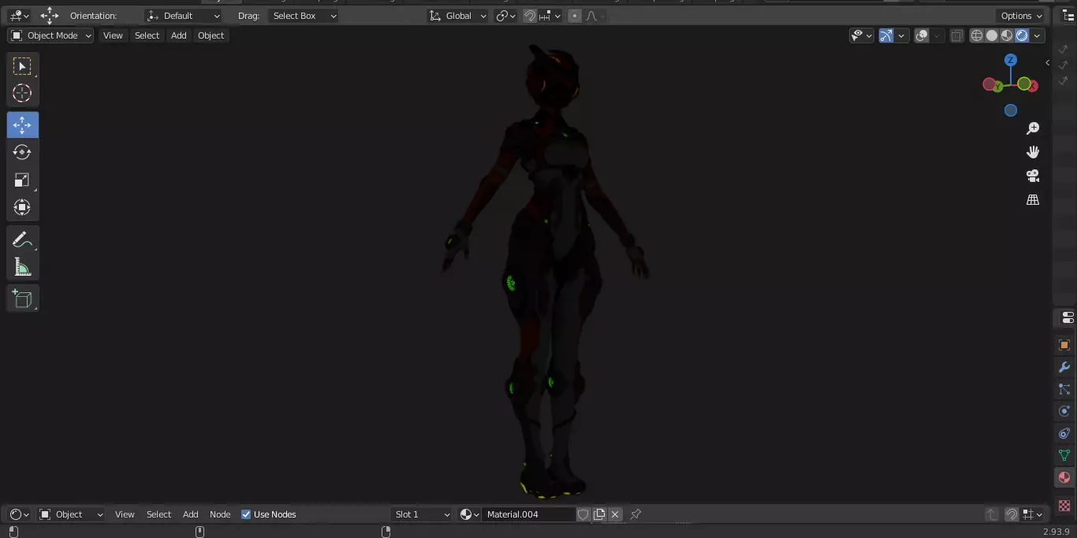Image resolution: width=1077 pixels, height=538 pixels.
Task: Open transform pivot point dropdown
Action: click(505, 16)
